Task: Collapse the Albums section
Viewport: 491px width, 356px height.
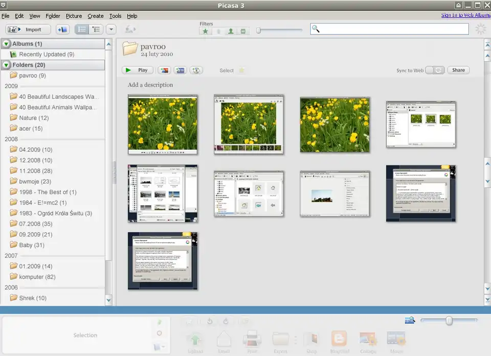Action: tap(6, 44)
